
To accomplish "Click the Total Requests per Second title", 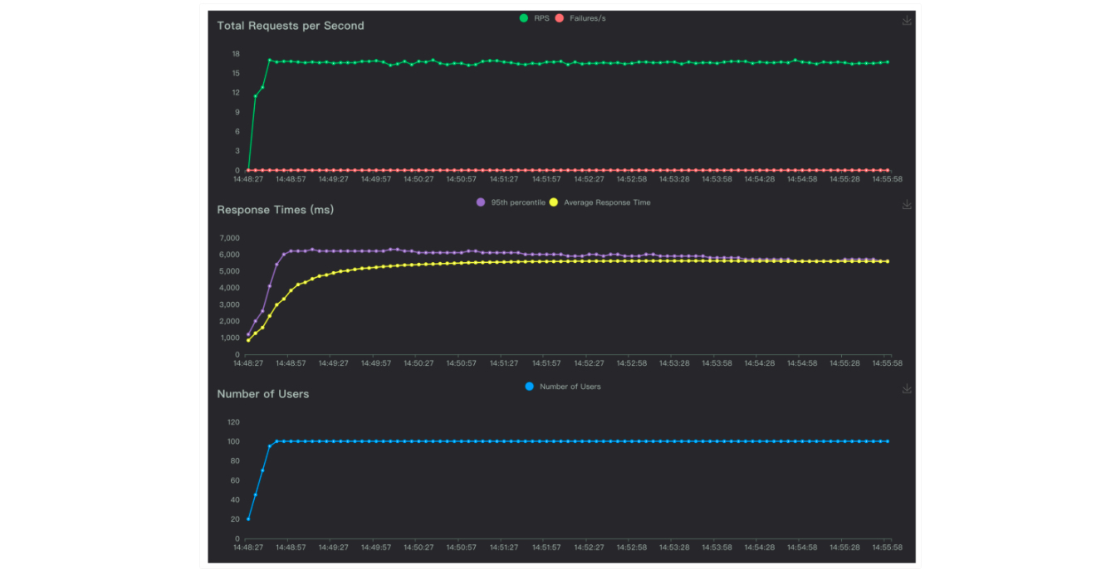I will [291, 26].
